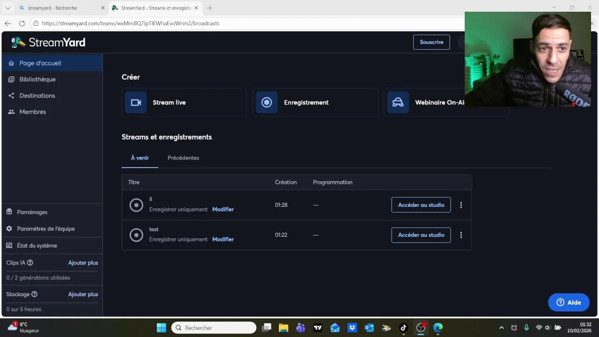The height and width of the screenshot is (337, 599).
Task: Close the 'streamyard - Recherche' tab
Action: [x=103, y=8]
